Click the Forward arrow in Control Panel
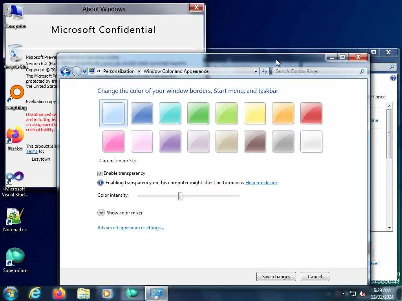The height and width of the screenshot is (301, 402). coord(77,72)
